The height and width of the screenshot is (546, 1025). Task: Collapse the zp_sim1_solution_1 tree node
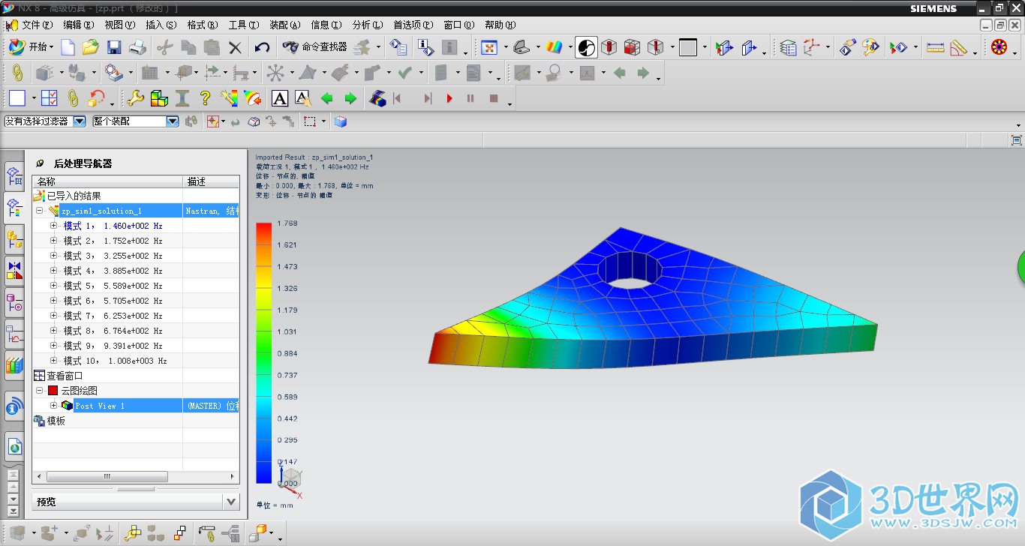39,211
